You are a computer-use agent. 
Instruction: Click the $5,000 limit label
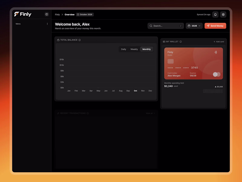coord(219,87)
